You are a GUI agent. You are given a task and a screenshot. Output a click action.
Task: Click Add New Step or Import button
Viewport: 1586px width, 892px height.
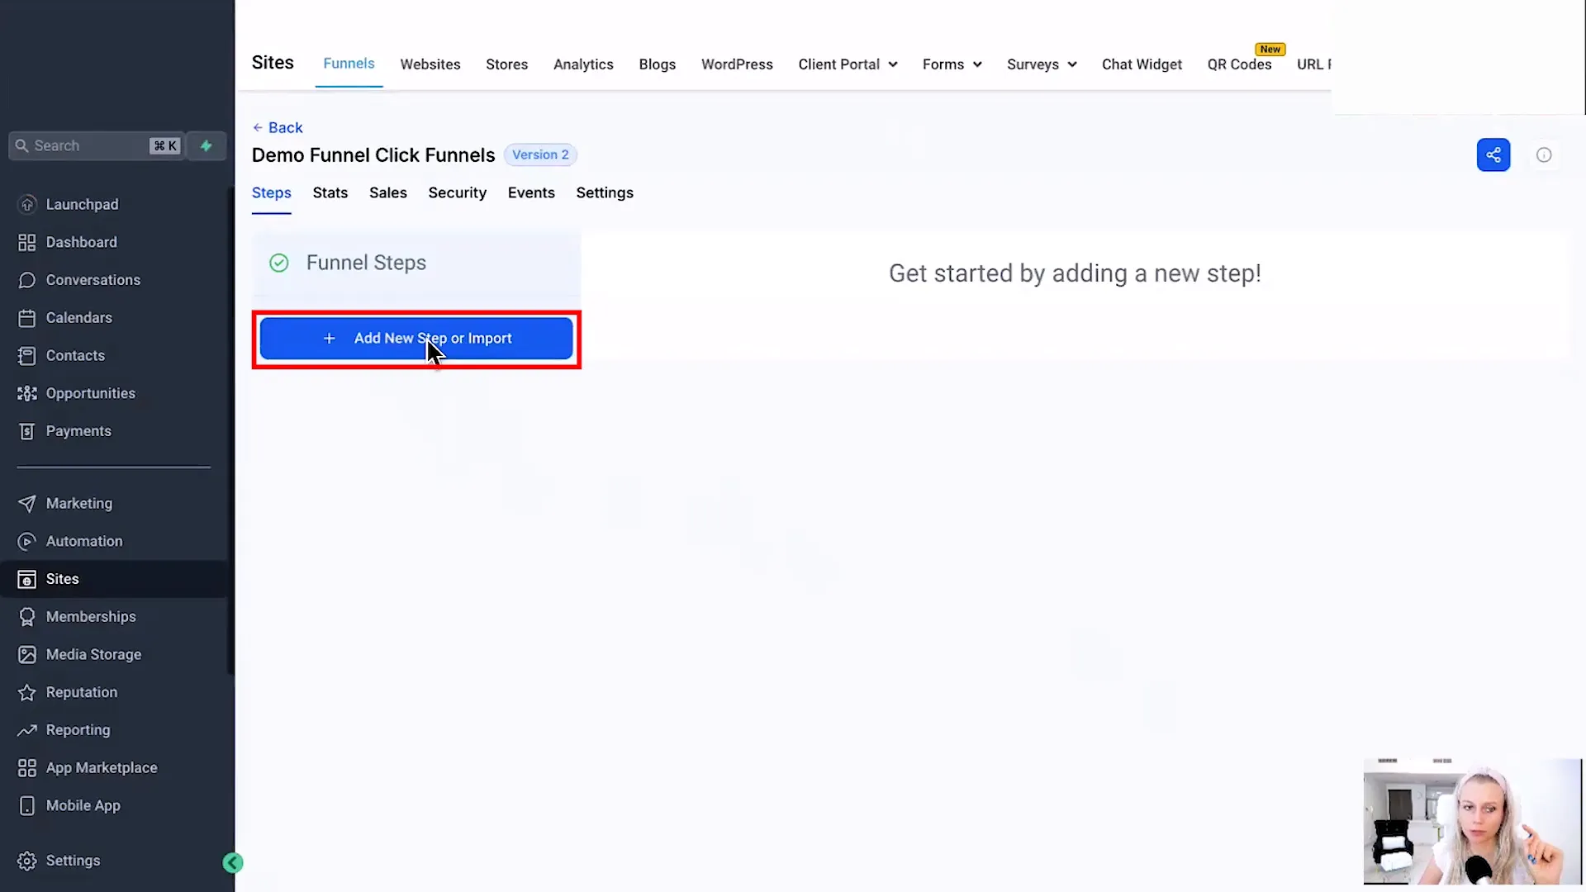(x=416, y=339)
